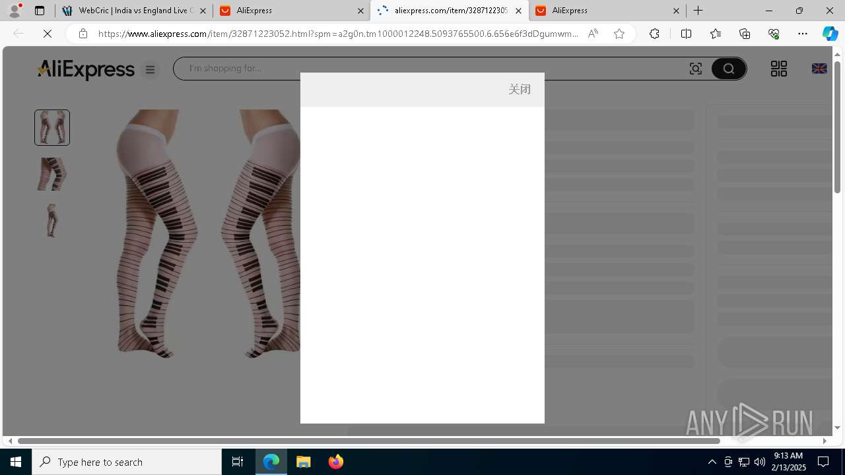Close the aliexpress.com/item tab
Viewport: 845px width, 475px height.
[x=518, y=11]
